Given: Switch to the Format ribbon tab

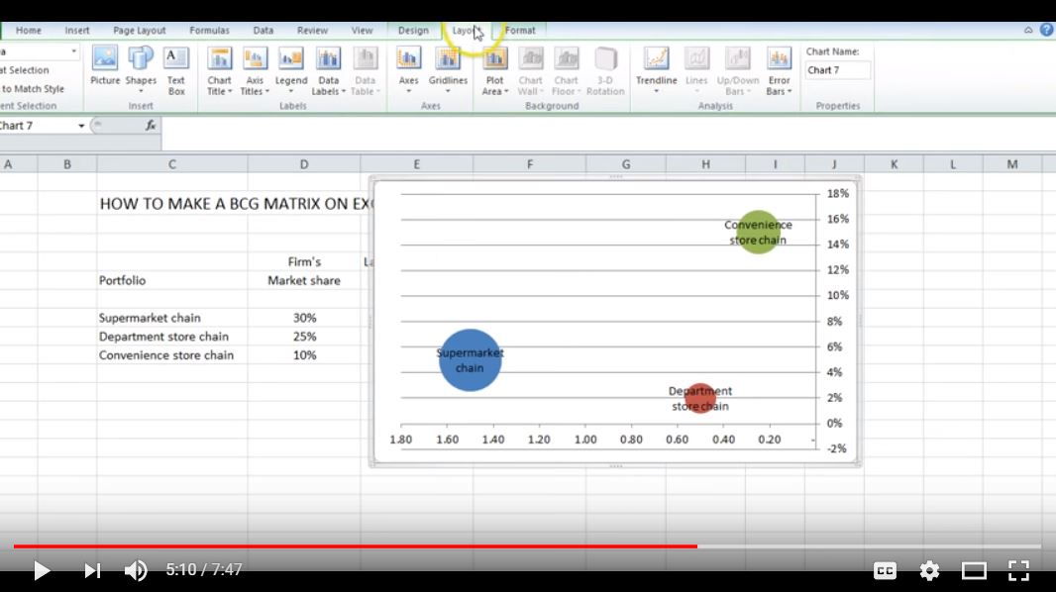Looking at the screenshot, I should (x=520, y=30).
